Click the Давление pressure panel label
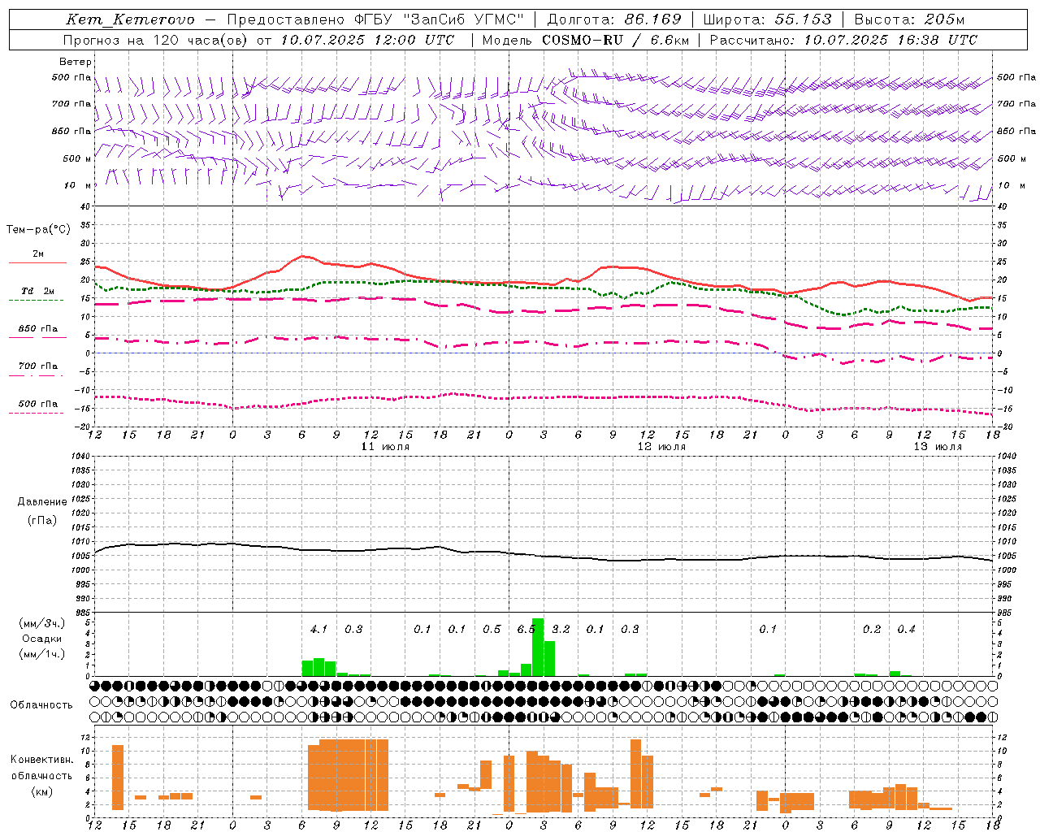 click(42, 502)
